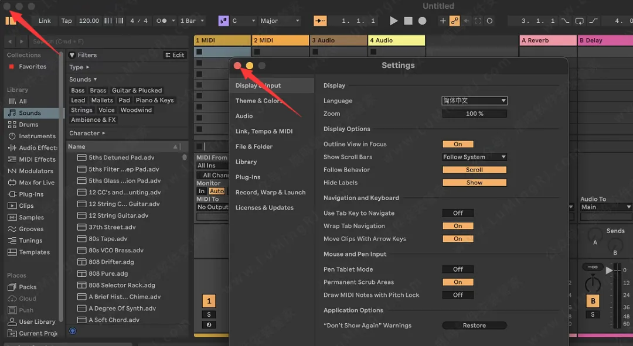
Task: Open the Show Scroll Bars dropdown
Action: [474, 157]
